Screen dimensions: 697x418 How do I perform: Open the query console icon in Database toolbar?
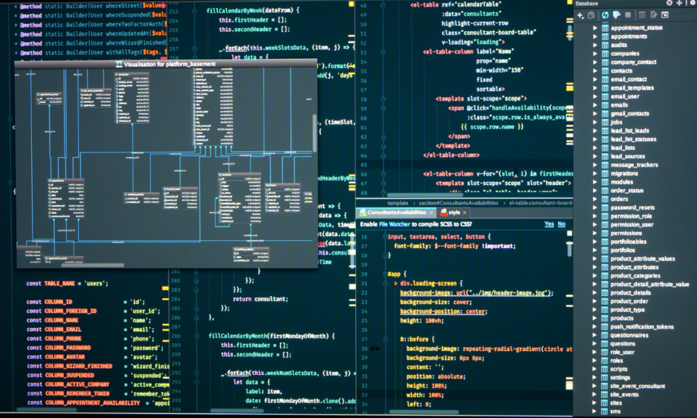(615, 14)
